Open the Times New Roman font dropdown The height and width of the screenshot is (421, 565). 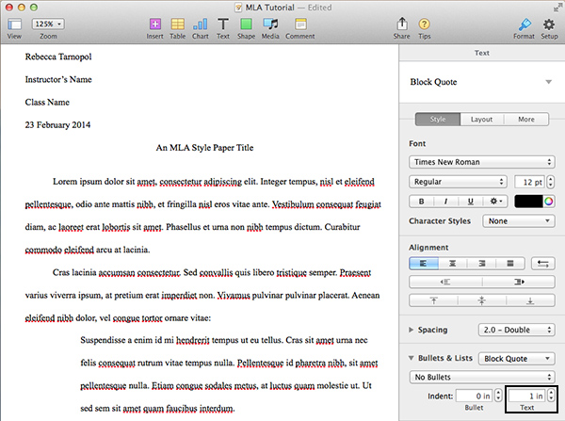point(482,161)
